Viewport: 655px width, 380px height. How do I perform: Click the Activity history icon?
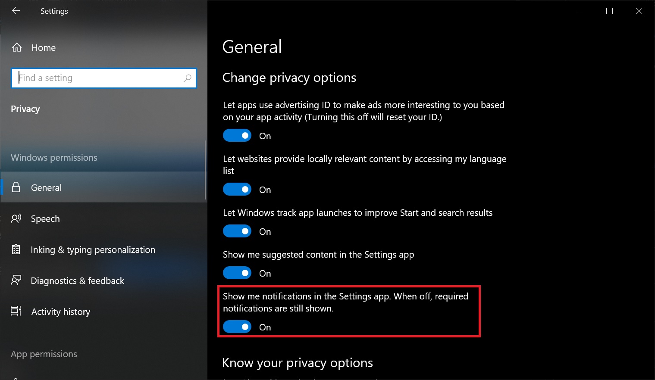16,311
